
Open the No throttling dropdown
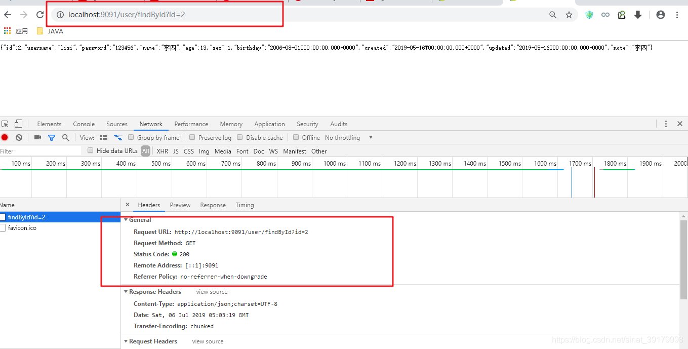click(349, 137)
